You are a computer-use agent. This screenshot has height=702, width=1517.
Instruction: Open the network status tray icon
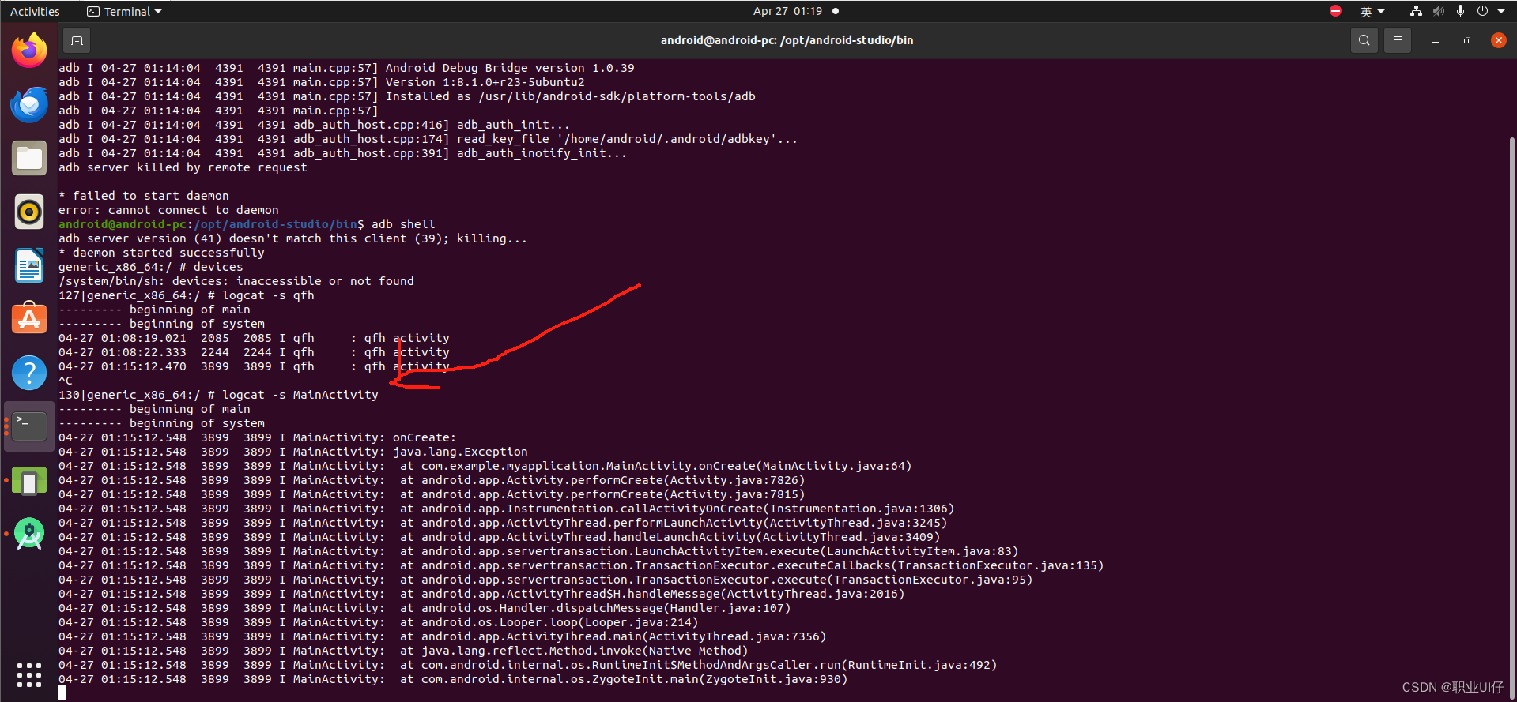[x=1416, y=11]
